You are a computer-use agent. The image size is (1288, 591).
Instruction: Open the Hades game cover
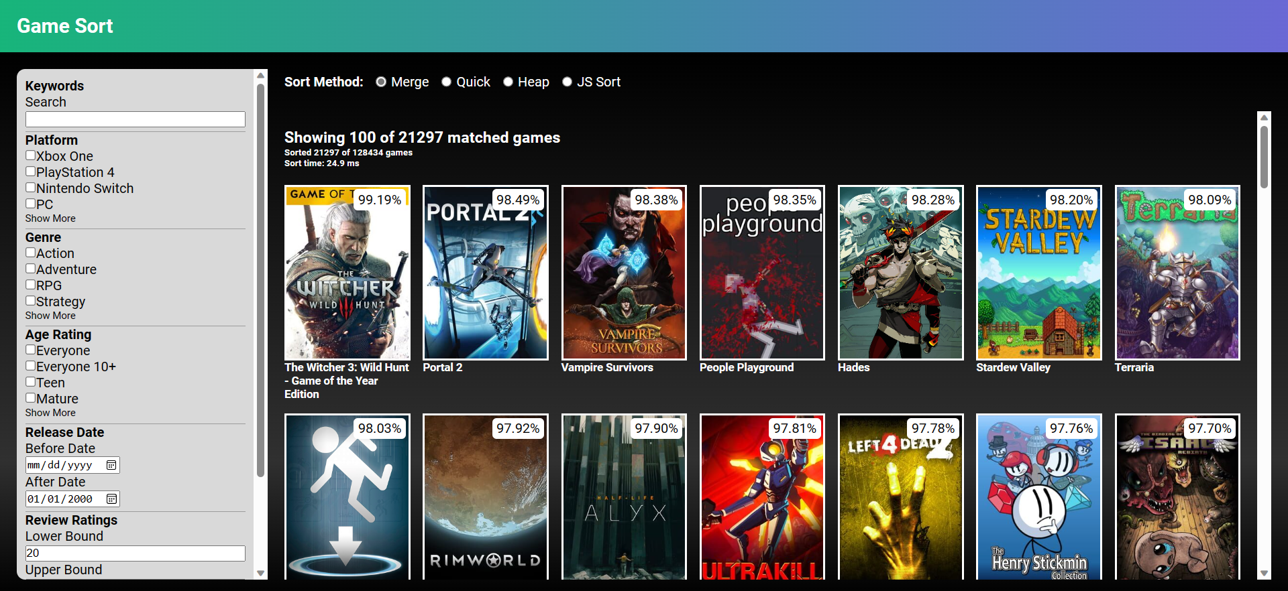click(x=901, y=273)
